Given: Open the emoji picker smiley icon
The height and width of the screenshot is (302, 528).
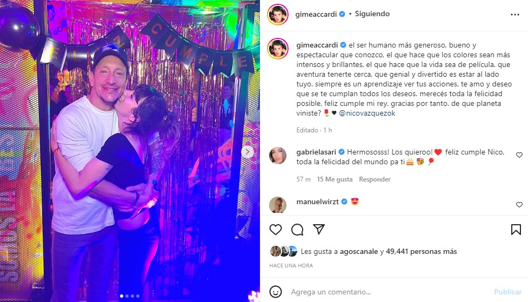Looking at the screenshot, I should 276,292.
